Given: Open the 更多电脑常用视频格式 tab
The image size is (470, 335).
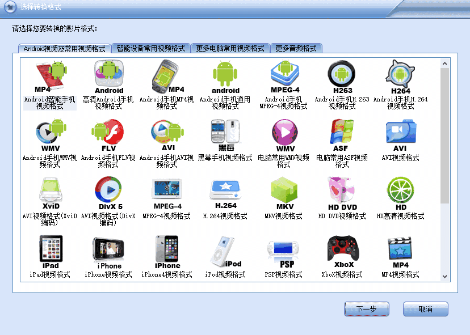Looking at the screenshot, I should tap(230, 49).
